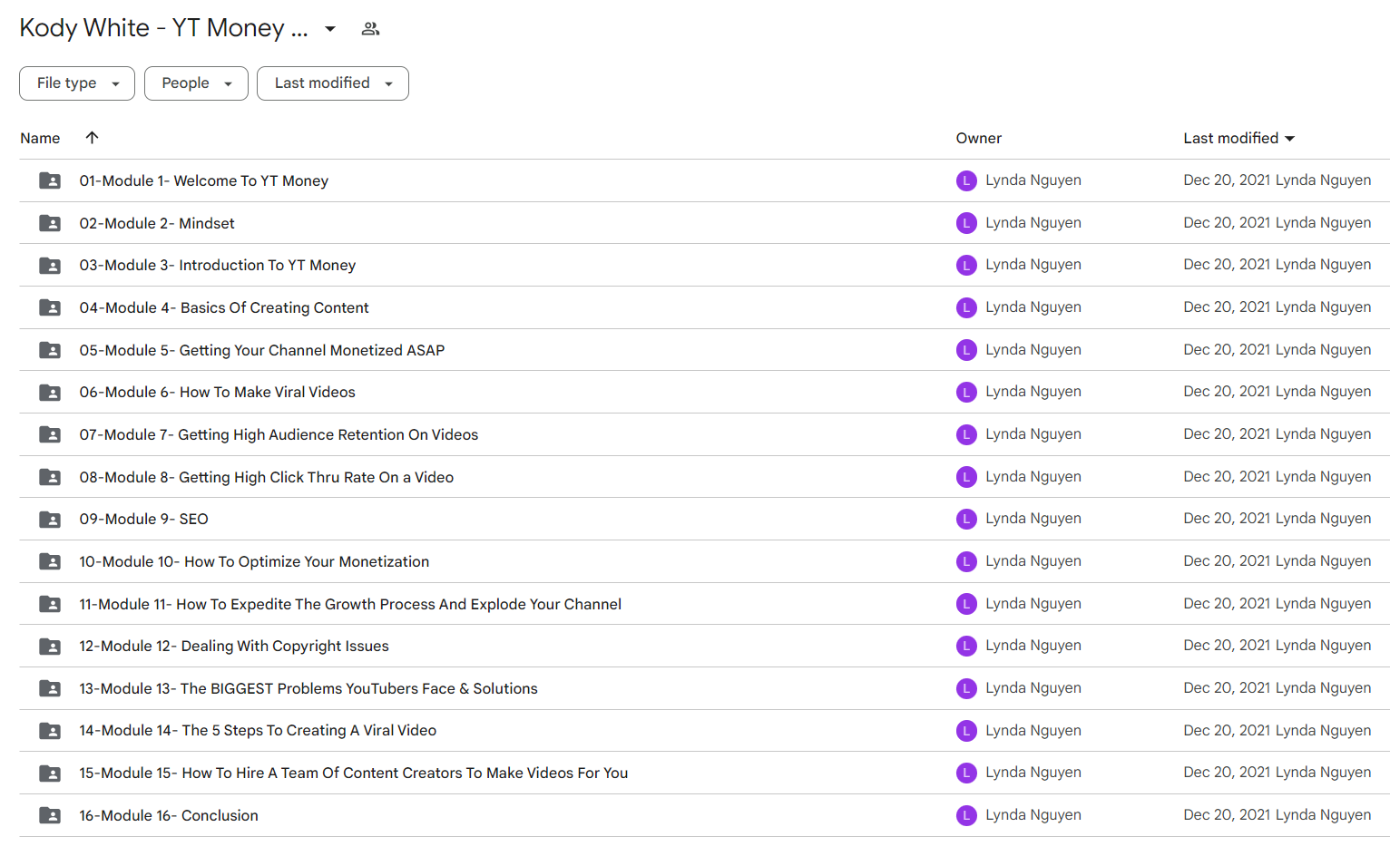Click folder icon for 03-Module 3 Introduction

pos(50,266)
